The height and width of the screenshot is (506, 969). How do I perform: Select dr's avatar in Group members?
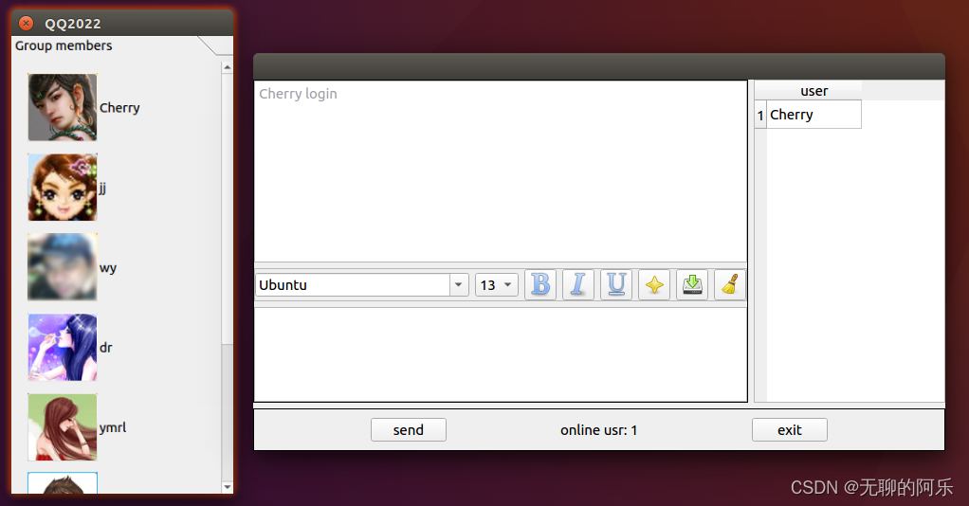pos(63,347)
